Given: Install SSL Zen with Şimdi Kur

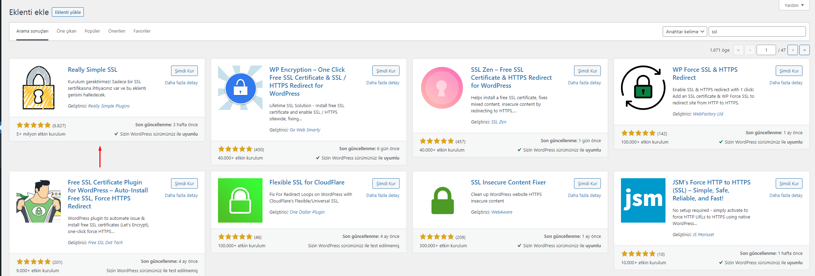Looking at the screenshot, I should click(588, 71).
